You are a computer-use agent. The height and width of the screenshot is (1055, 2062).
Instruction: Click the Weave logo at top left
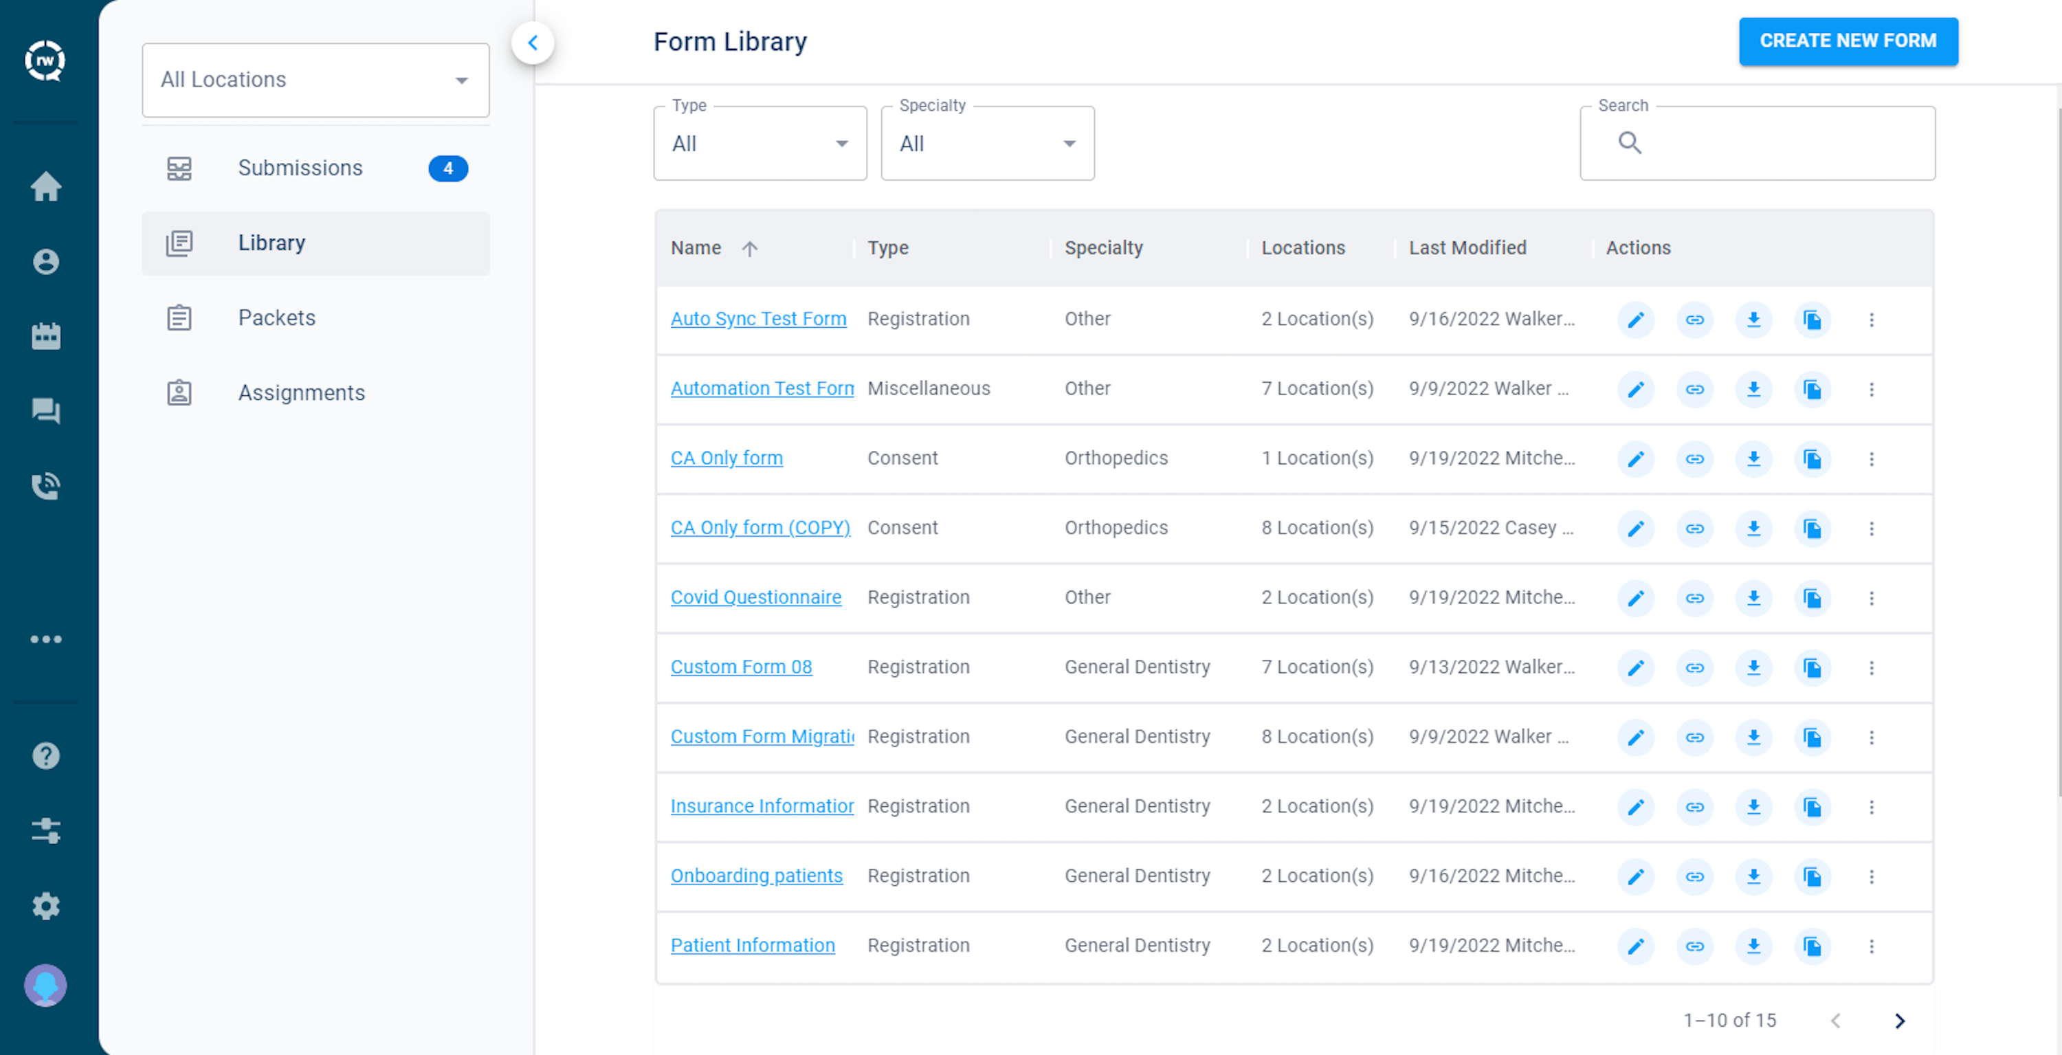[45, 61]
